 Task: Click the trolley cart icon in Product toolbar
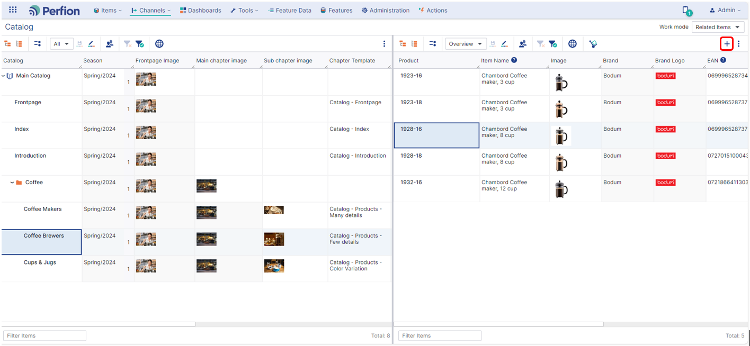pos(593,44)
